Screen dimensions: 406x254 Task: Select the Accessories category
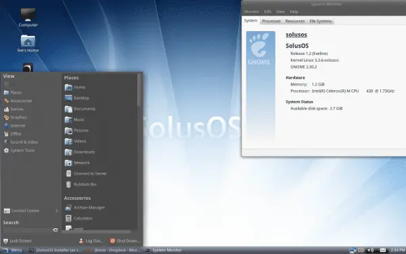click(x=18, y=101)
